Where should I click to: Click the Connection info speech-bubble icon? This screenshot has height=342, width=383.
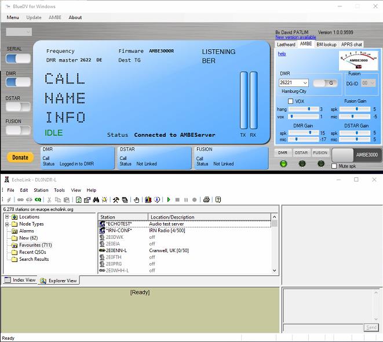pos(157,200)
